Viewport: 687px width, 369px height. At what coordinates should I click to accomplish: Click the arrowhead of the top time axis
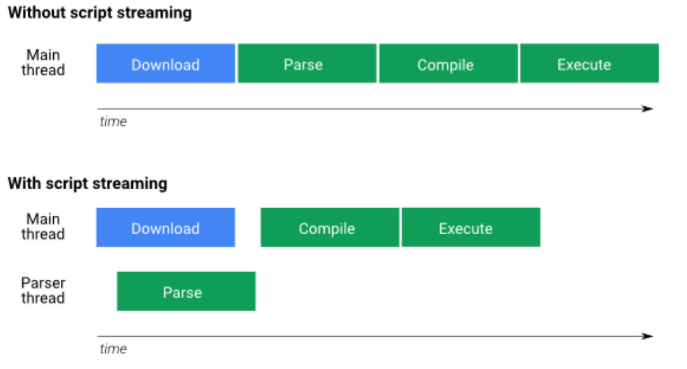pyautogui.click(x=647, y=109)
